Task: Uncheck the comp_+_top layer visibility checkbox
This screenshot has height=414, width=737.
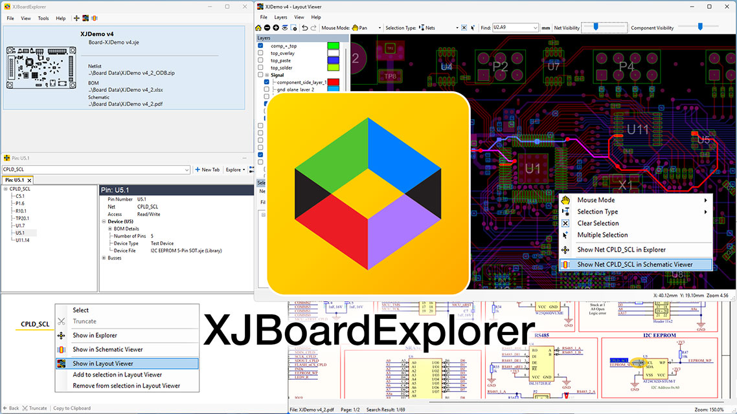Action: point(260,46)
